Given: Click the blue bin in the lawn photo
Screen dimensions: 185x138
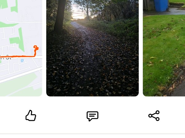Looking at the screenshot, I should (x=161, y=6).
